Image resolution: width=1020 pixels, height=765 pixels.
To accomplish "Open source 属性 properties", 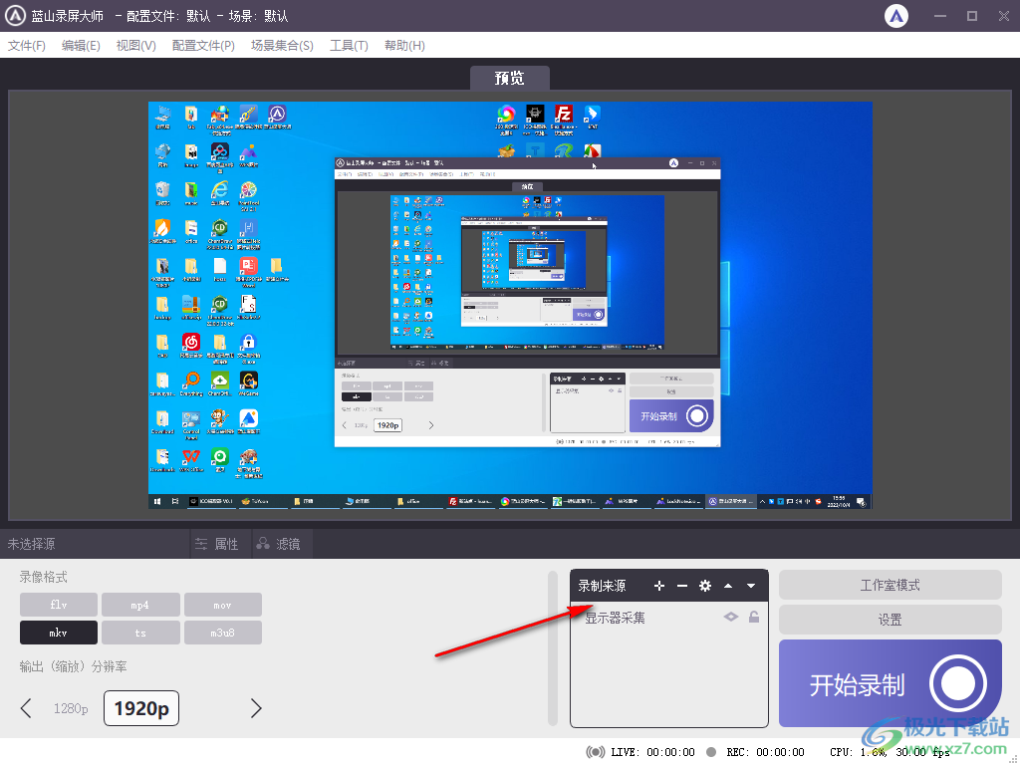I will coord(217,544).
